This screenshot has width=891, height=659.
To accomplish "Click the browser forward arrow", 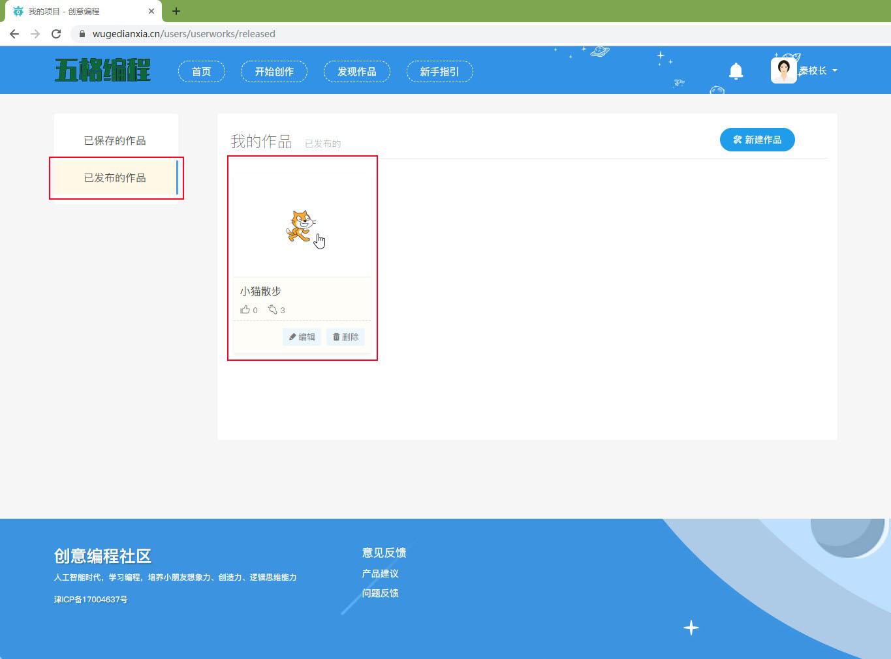I will point(35,34).
